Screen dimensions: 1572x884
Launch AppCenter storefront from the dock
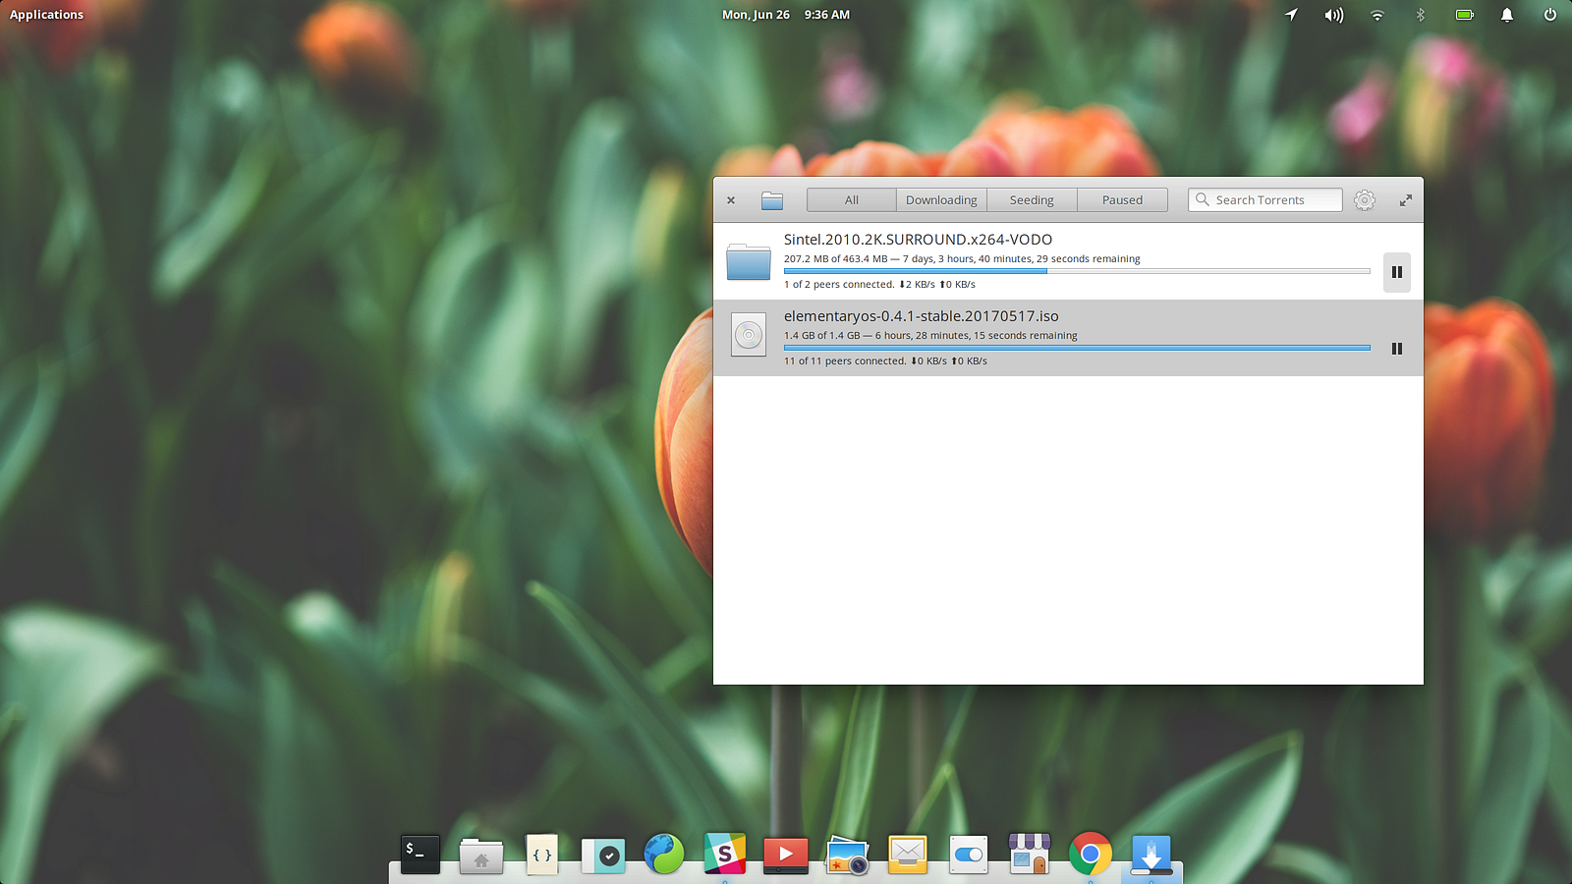(x=1030, y=855)
